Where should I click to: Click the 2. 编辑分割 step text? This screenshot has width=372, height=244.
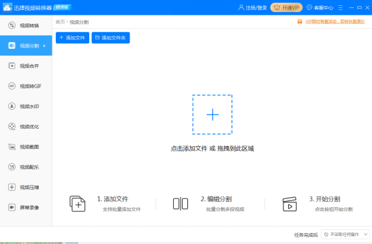point(216,199)
